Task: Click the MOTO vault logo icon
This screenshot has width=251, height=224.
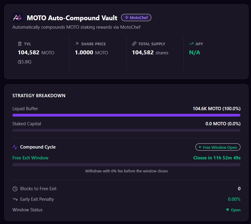Action: 18,18
